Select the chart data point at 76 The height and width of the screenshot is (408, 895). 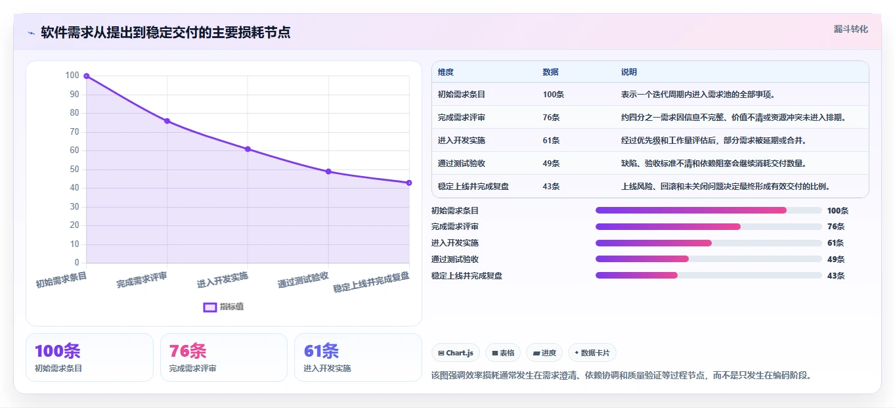pos(167,121)
